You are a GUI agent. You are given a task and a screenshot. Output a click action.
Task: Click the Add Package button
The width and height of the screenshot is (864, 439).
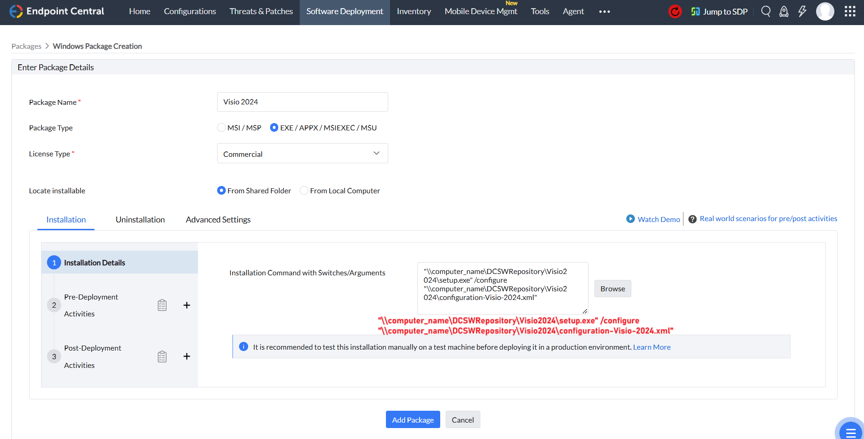pyautogui.click(x=413, y=420)
